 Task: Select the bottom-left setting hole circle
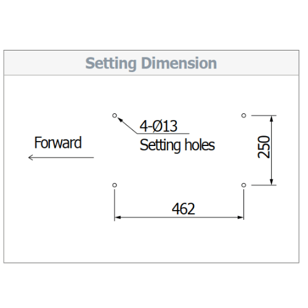pyautogui.click(x=115, y=185)
